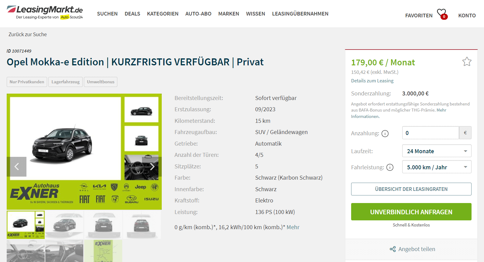Open Details zum Leasing link
Image resolution: width=484 pixels, height=262 pixels.
click(372, 81)
